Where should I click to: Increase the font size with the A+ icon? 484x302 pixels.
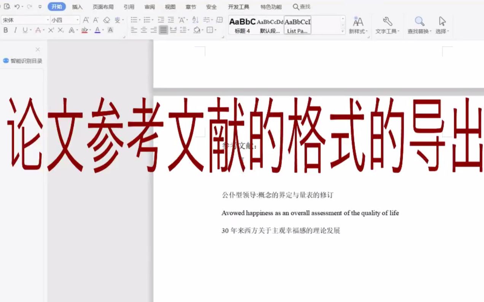tap(86, 20)
